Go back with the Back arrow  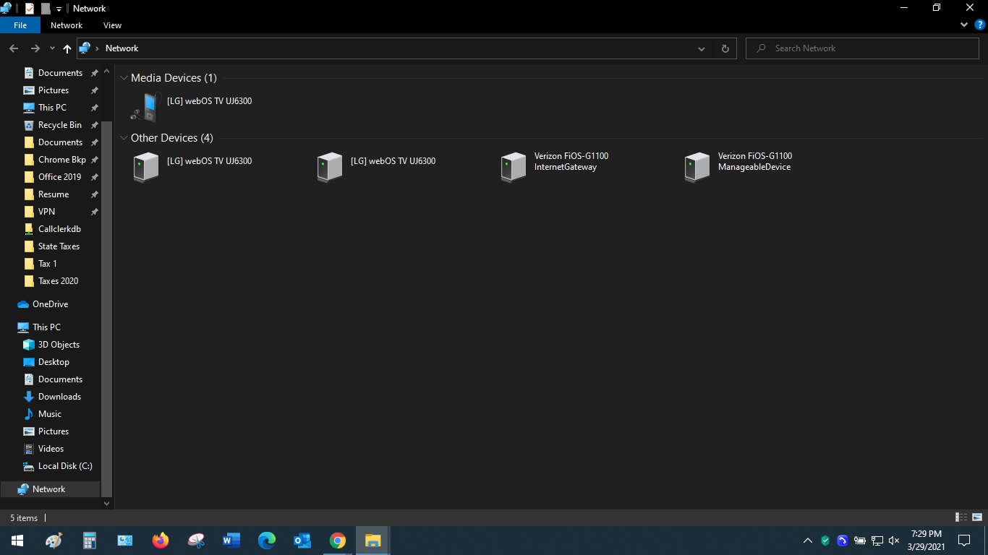(14, 48)
